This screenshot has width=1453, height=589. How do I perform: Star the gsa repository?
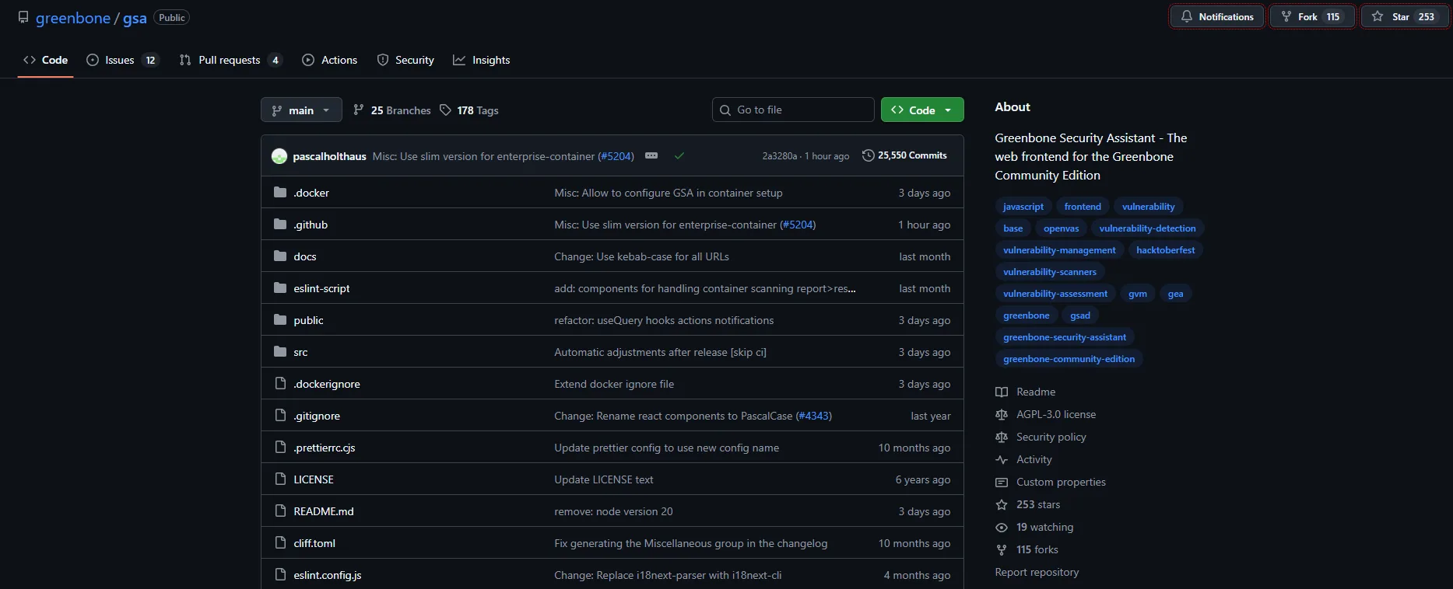tap(1404, 17)
